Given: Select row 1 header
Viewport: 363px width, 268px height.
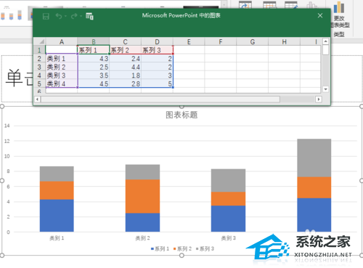Looking at the screenshot, I should (x=39, y=50).
